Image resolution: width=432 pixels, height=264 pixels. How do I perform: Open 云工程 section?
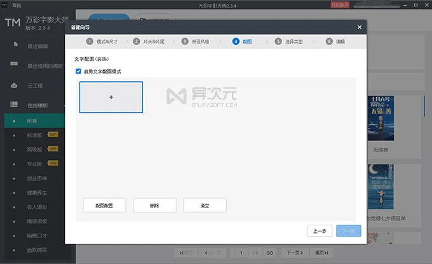pos(35,86)
